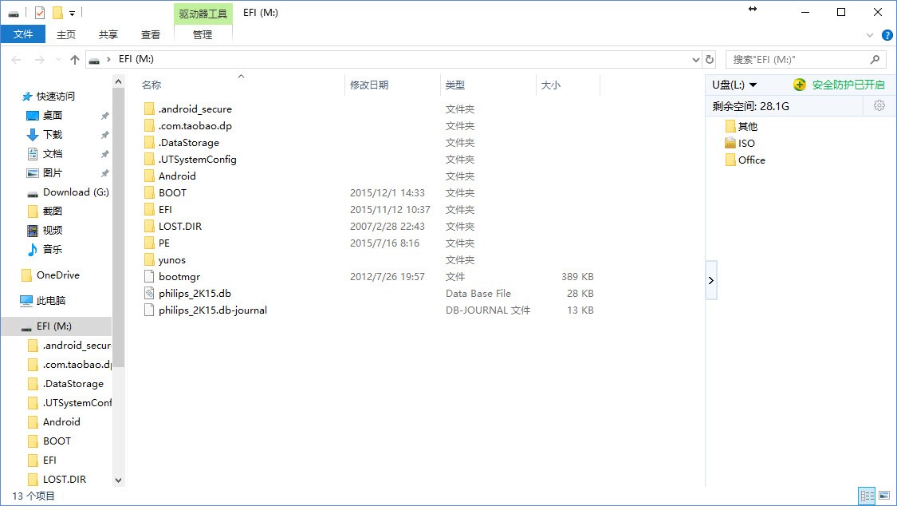The image size is (897, 506).
Task: Open U盘 panel settings gear
Action: 879,105
